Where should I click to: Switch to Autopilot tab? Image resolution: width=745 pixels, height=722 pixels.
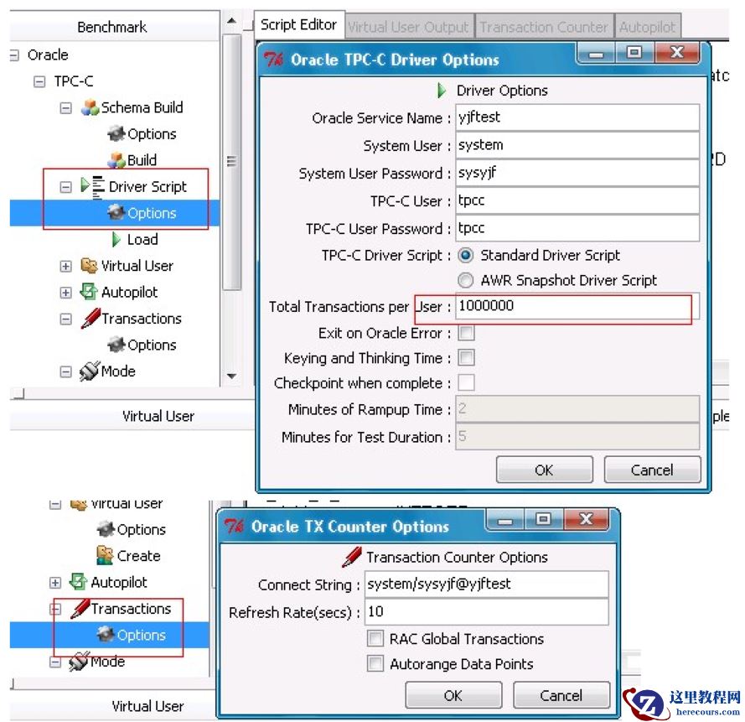(x=647, y=27)
